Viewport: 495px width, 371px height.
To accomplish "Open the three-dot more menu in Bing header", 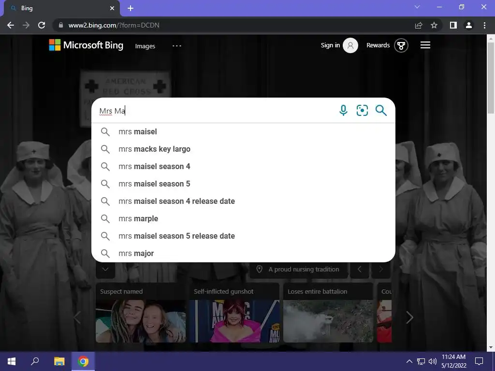I will coord(177,46).
